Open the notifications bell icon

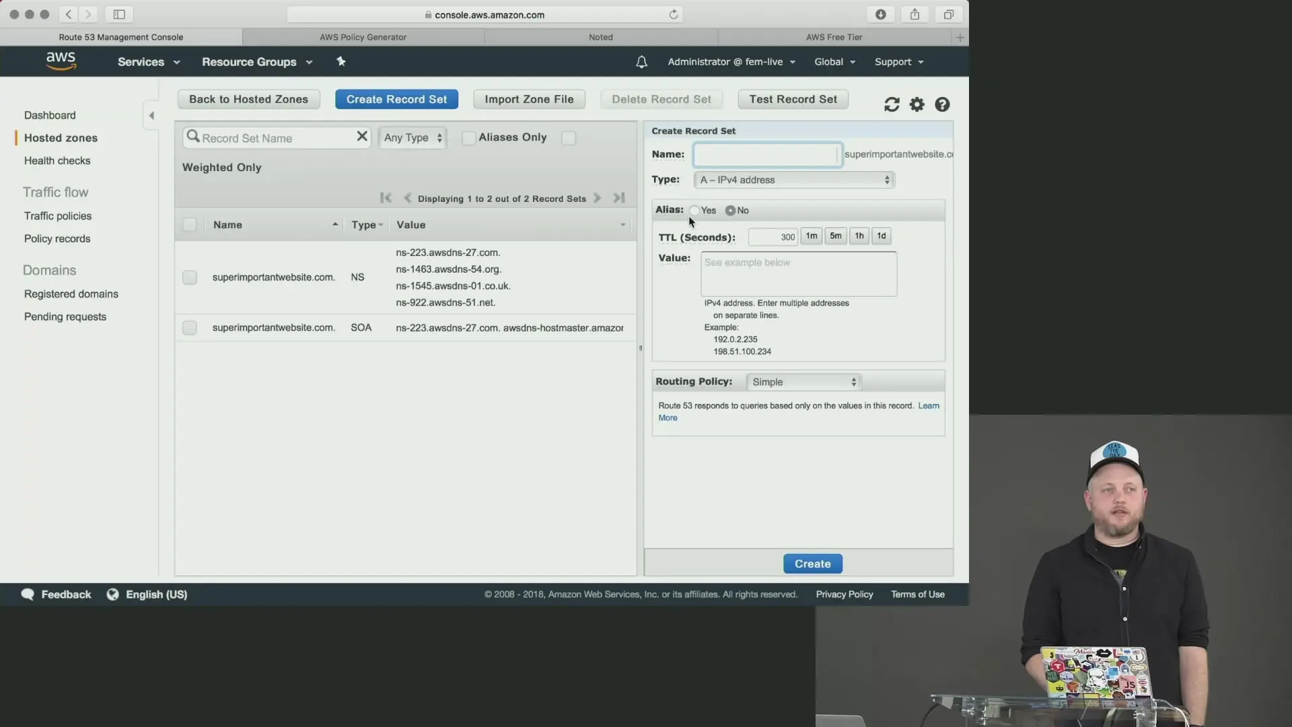(x=641, y=62)
